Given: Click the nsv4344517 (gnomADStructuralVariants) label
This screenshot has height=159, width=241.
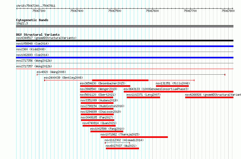Looking at the screenshot, I should 46,38.
